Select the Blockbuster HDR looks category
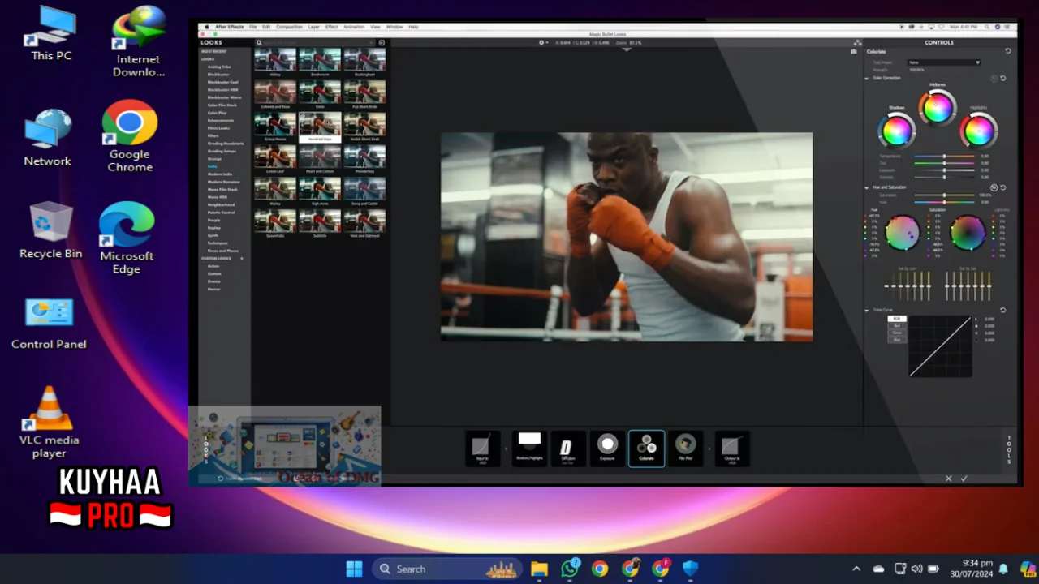This screenshot has height=584, width=1039. (x=222, y=89)
